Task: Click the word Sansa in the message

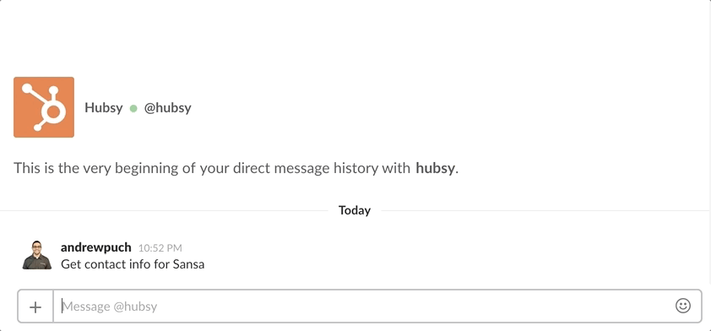Action: [x=188, y=264]
